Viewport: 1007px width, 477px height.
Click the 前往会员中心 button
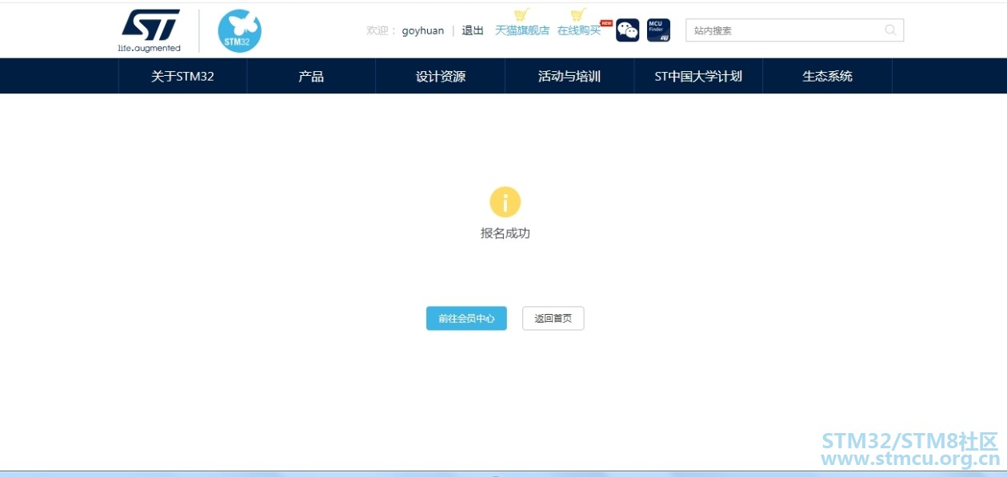tap(466, 318)
